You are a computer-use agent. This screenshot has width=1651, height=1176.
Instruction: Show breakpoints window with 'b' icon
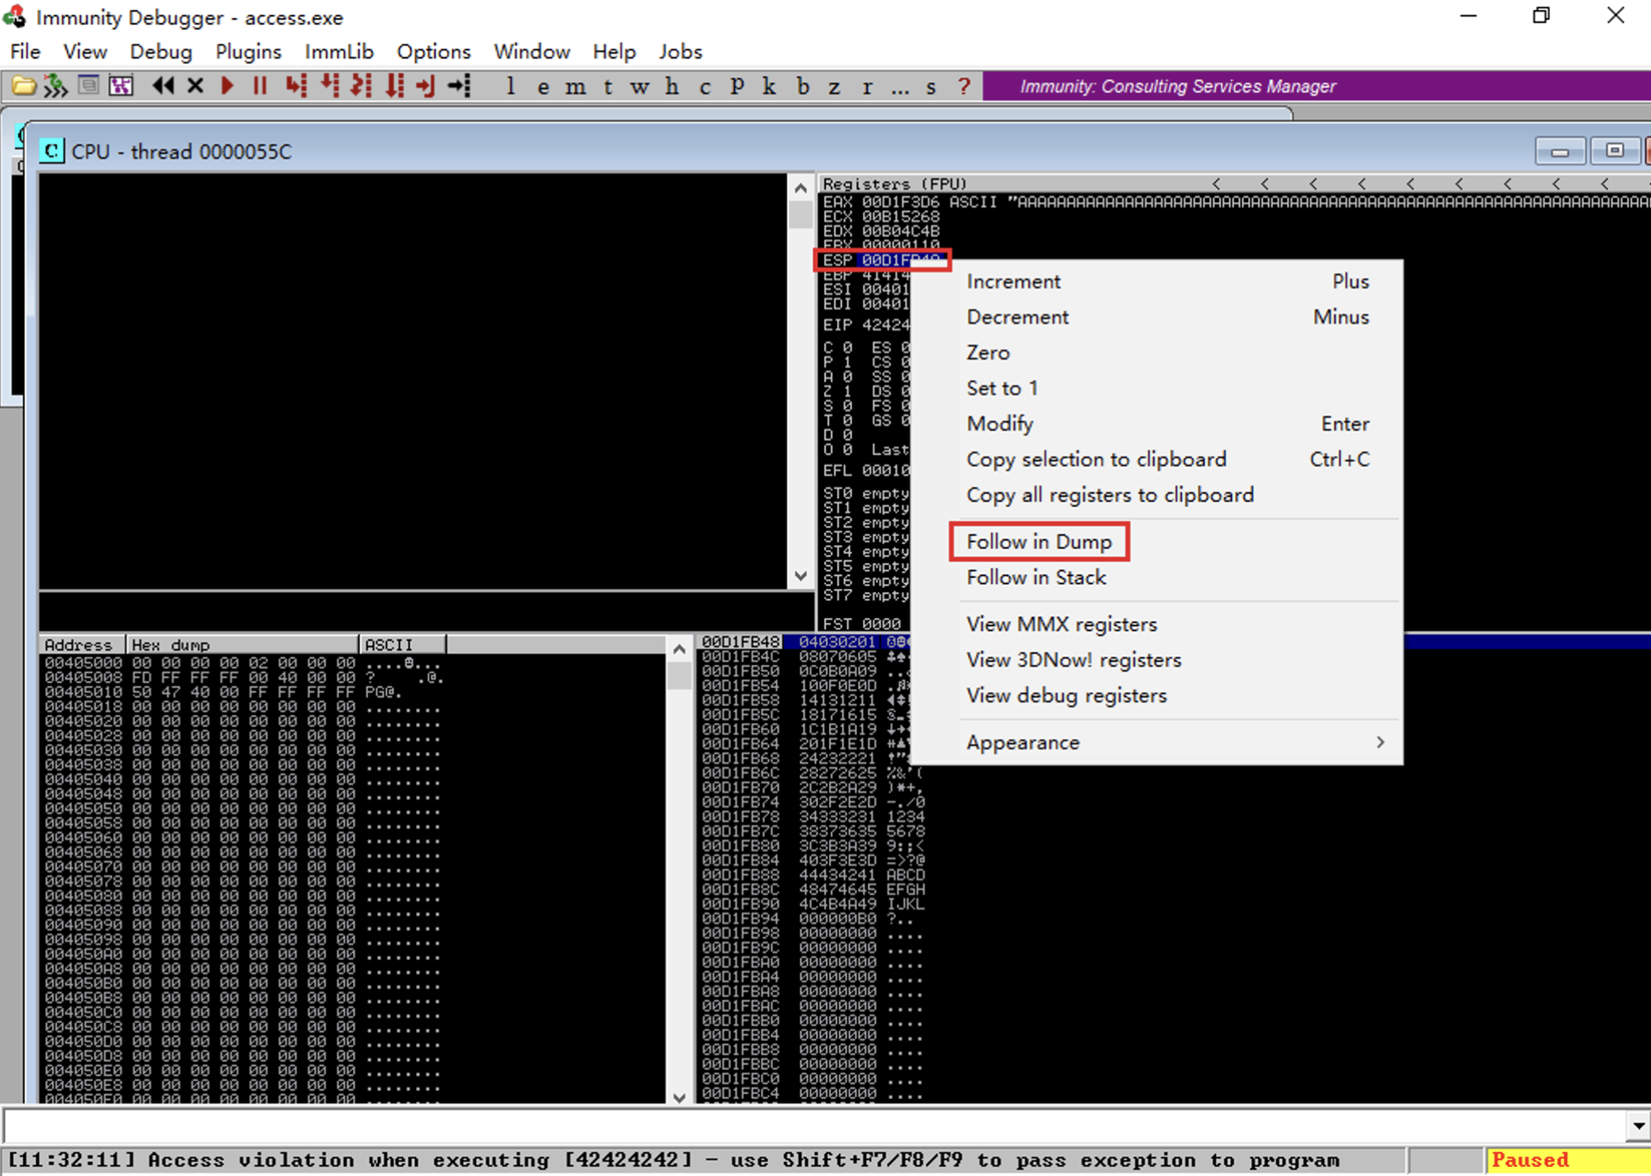(x=802, y=87)
